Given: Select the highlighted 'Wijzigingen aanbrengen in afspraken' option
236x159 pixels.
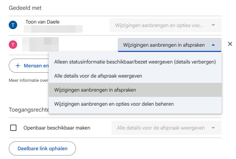Looking at the screenshot, I should [95, 90].
